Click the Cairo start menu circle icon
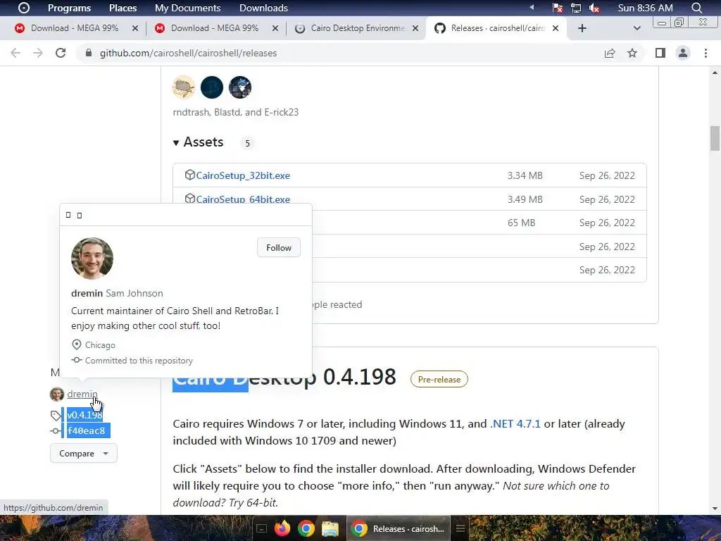 point(23,8)
